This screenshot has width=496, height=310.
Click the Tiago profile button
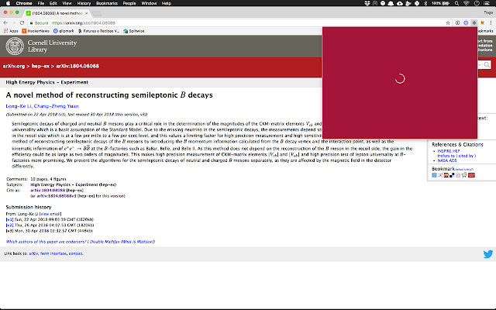click(488, 12)
